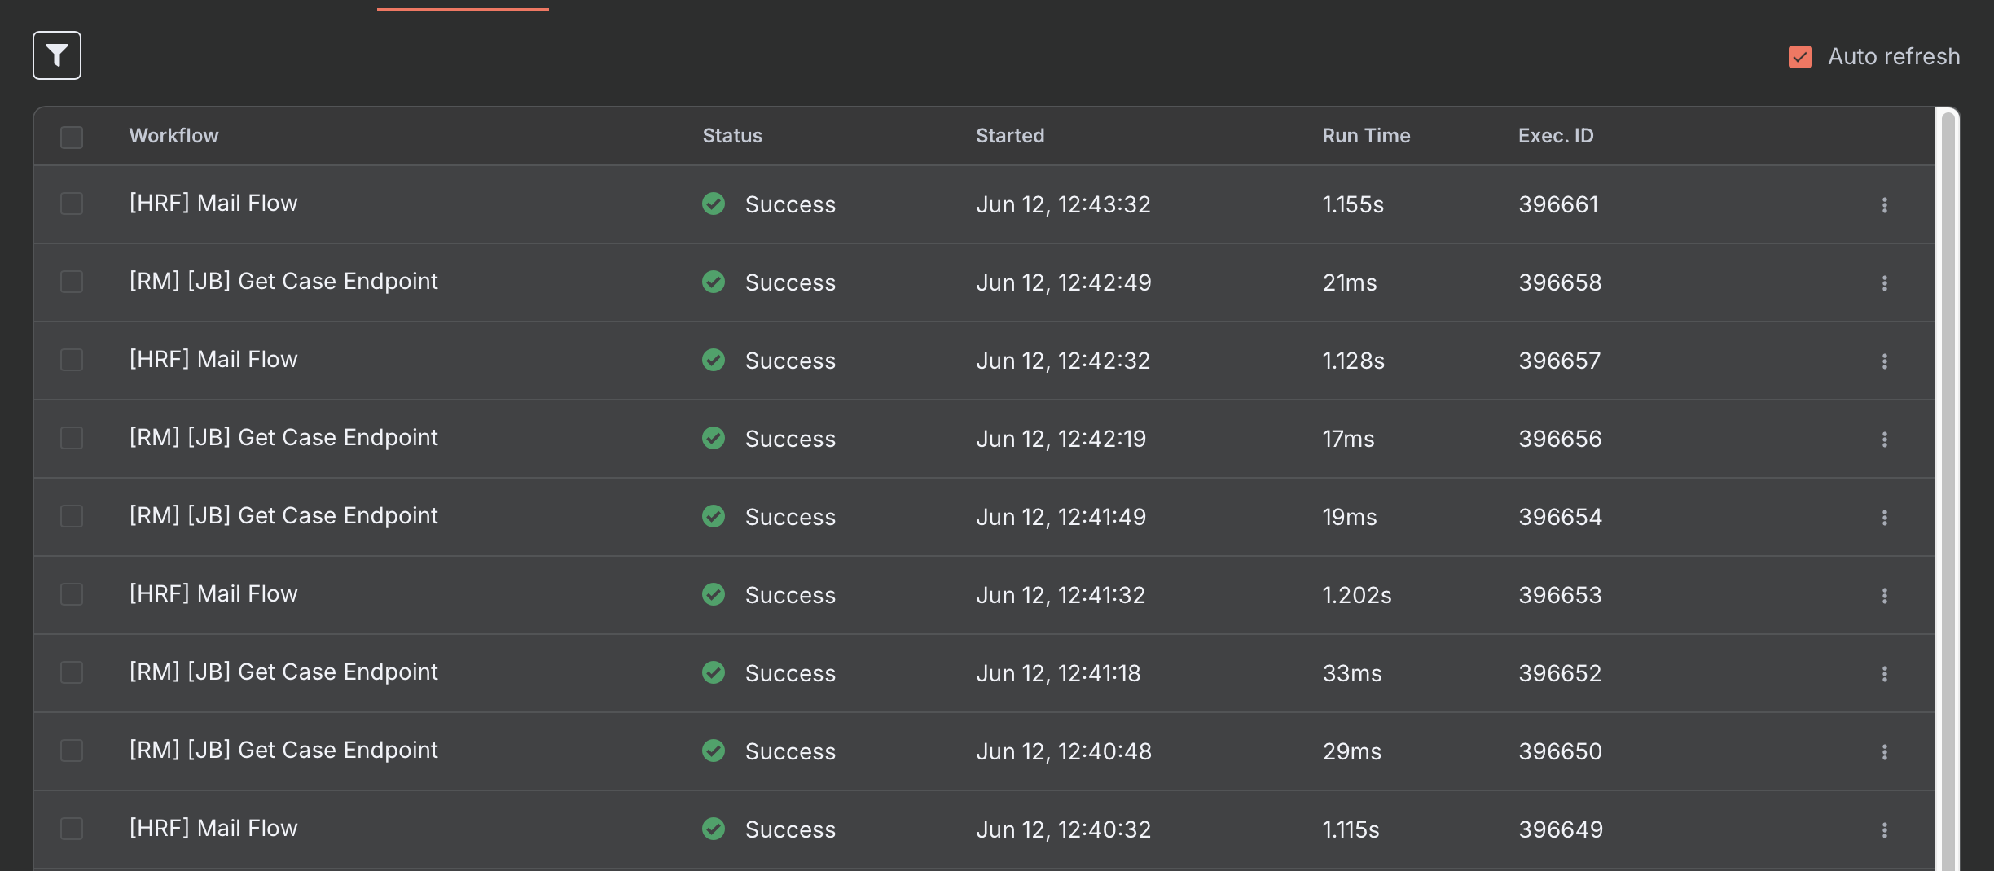This screenshot has width=1994, height=871.
Task: Disable the Auto refresh checkbox
Action: tap(1799, 57)
